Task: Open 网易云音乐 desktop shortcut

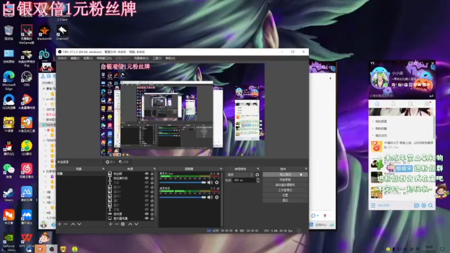Action: point(26,171)
